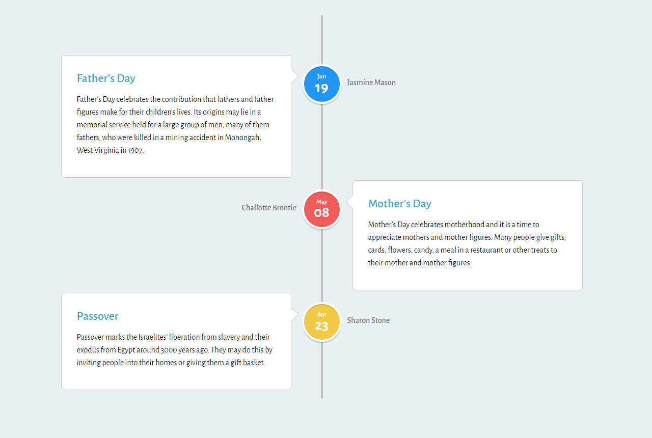Select the red May 08 date badge
Viewport: 652px width, 438px height.
coord(321,209)
